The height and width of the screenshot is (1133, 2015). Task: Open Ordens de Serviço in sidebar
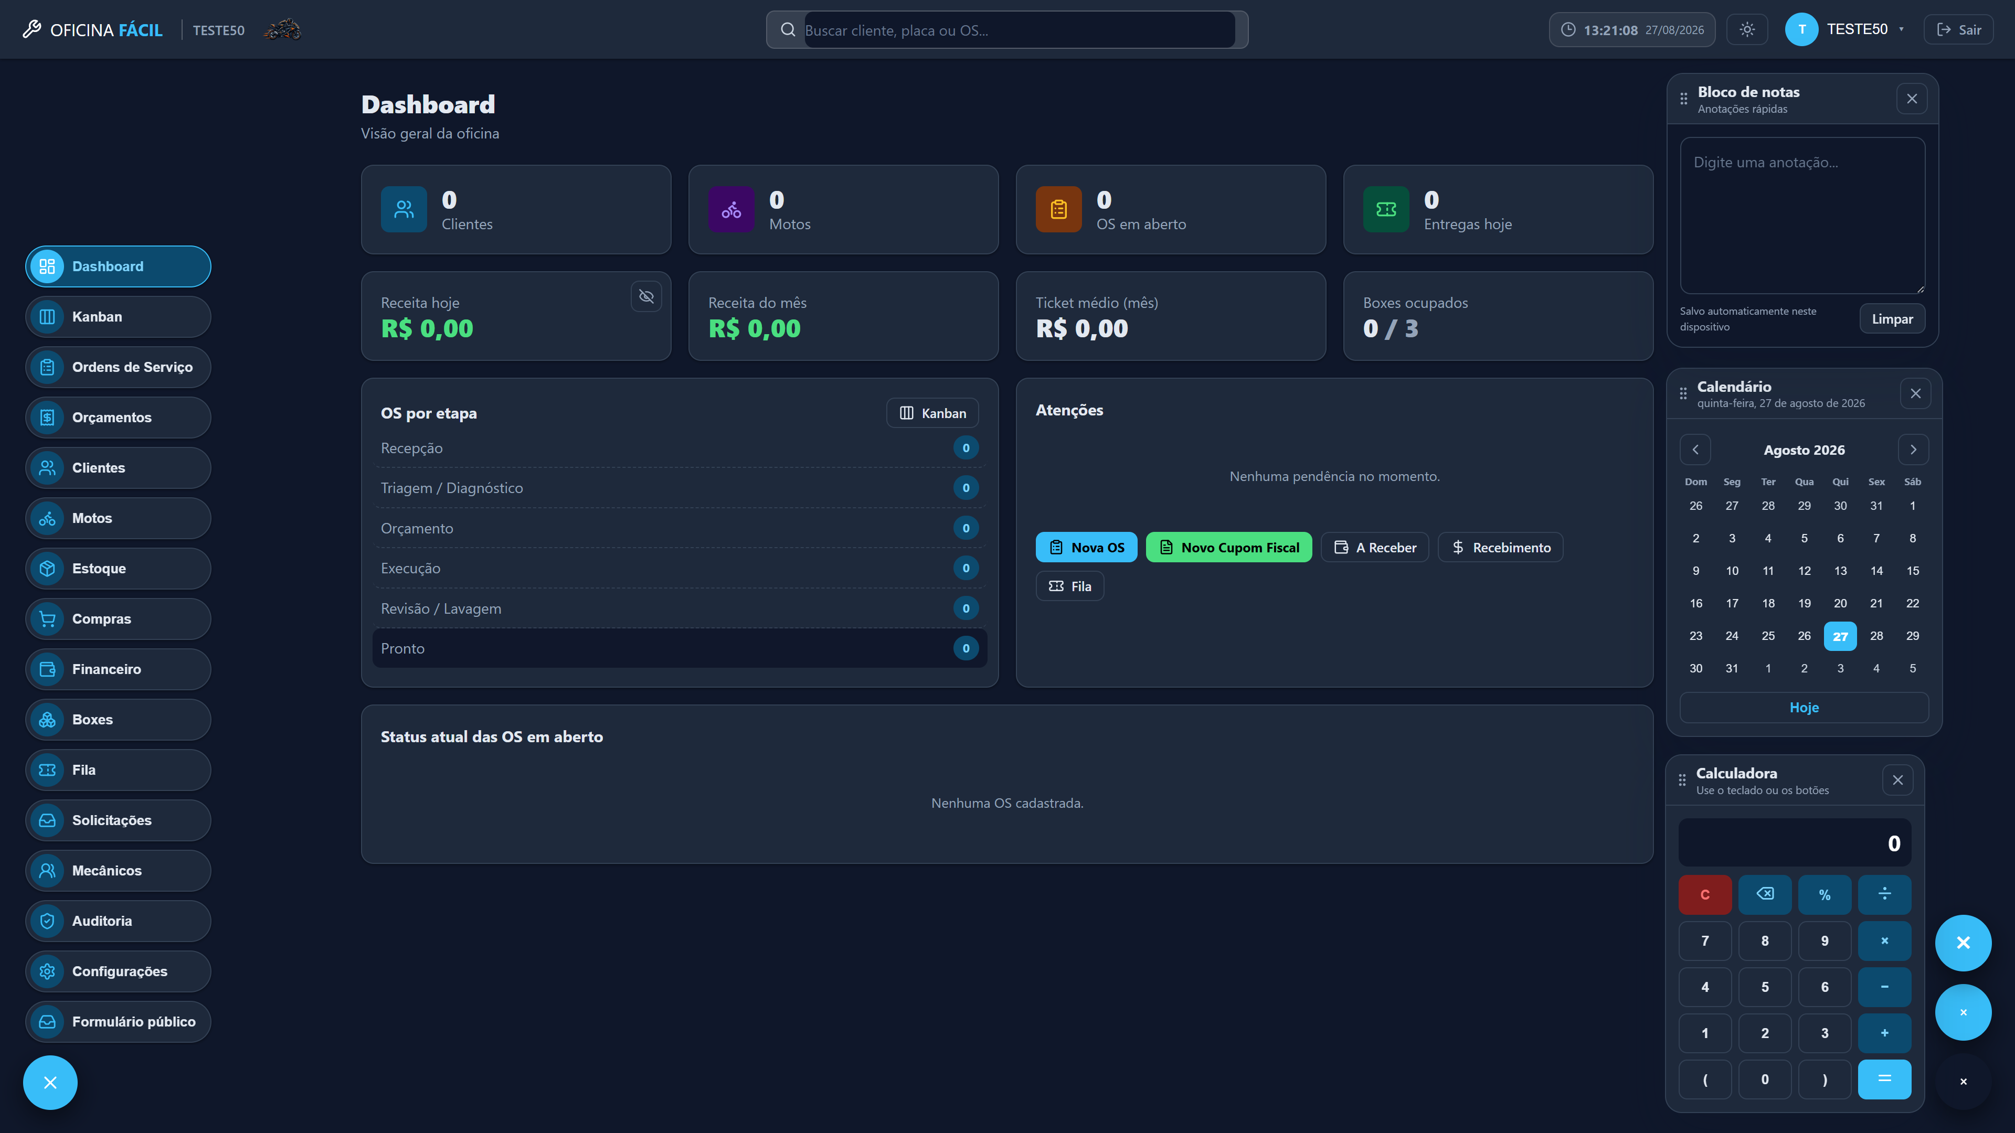[118, 367]
